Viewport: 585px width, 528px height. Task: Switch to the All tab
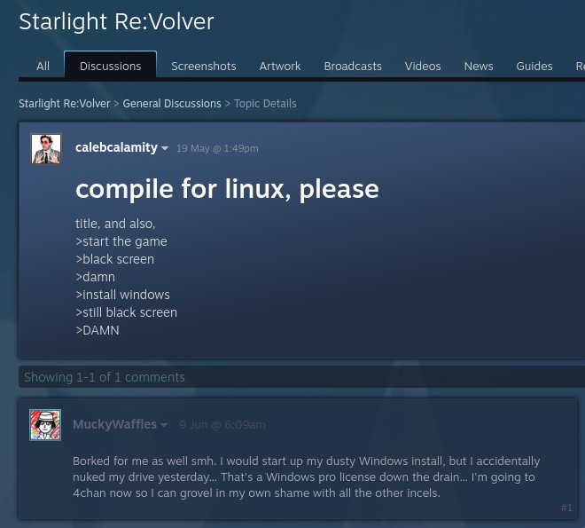click(43, 66)
